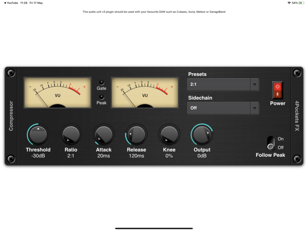Click the Ratio knob
Image resolution: width=308 pixels, height=231 pixels.
tap(71, 135)
